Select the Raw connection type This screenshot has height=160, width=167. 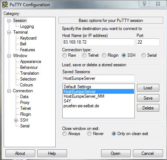click(x=64, y=55)
